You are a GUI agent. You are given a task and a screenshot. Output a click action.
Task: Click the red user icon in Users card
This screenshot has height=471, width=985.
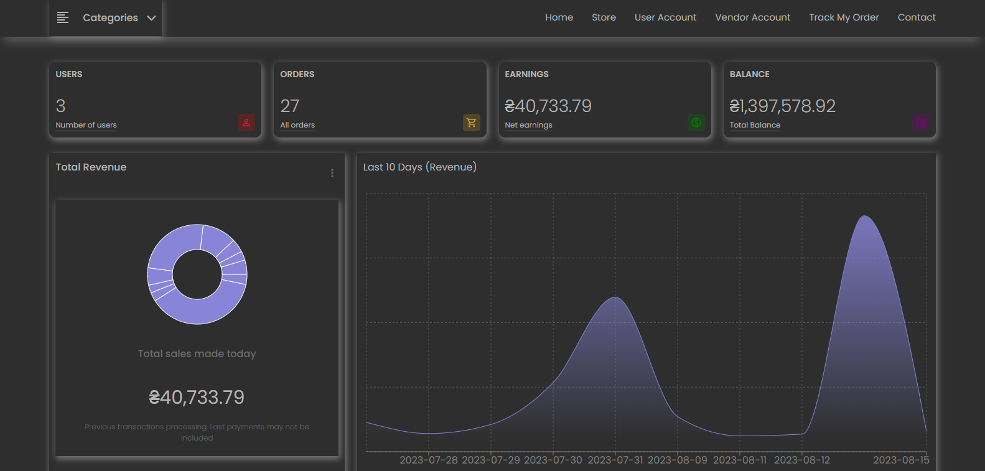pos(246,123)
